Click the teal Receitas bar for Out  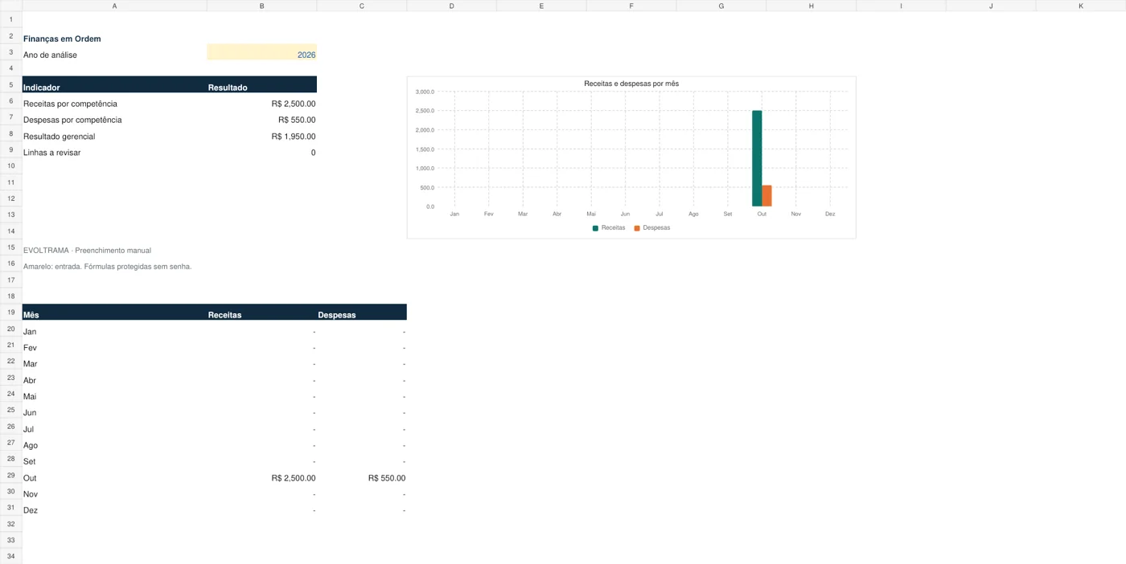pos(757,158)
